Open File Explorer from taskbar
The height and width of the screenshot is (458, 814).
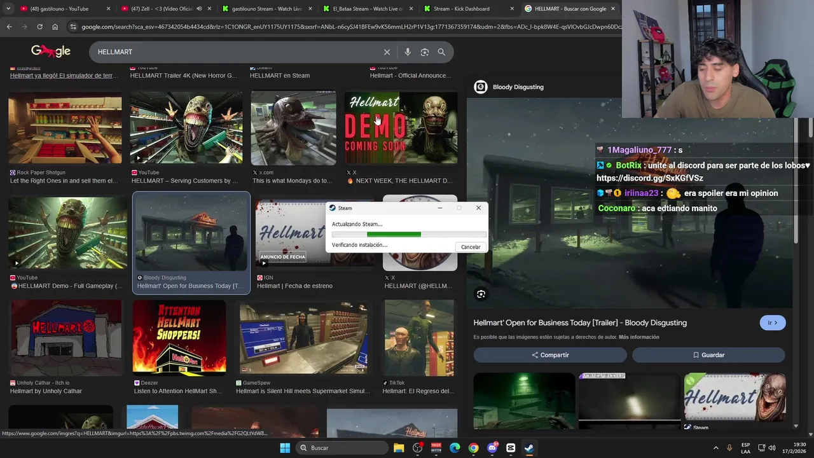point(399,448)
